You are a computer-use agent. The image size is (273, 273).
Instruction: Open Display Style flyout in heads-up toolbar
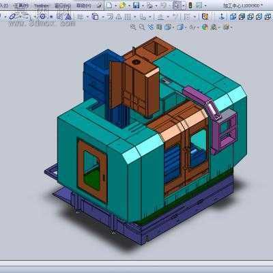180,27
